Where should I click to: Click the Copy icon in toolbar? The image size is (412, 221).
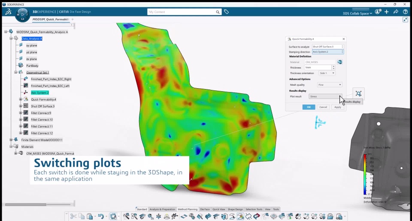coord(82,216)
